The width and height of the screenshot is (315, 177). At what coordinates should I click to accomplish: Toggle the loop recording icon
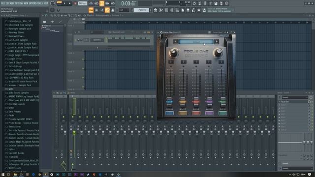tap(113, 3)
